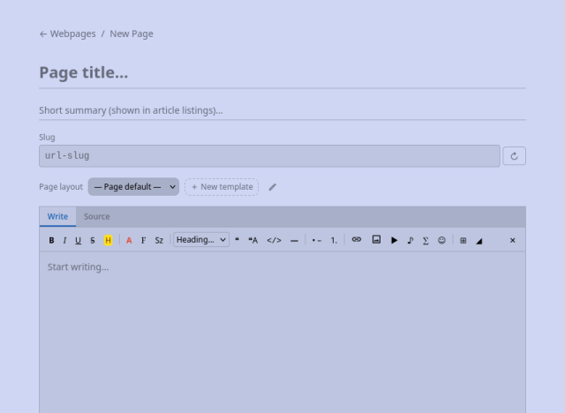Image resolution: width=565 pixels, height=413 pixels.
Task: Click the New Page breadcrumb text
Action: [132, 34]
